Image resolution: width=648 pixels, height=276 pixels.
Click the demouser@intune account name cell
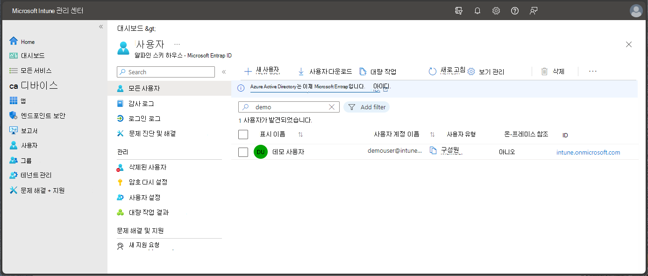tap(395, 150)
